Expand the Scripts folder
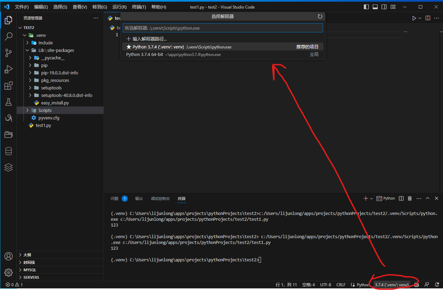The height and width of the screenshot is (290, 443). (60, 110)
